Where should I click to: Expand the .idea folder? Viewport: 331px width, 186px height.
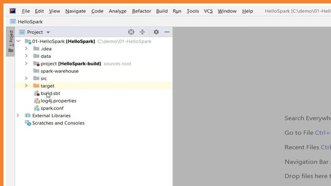click(26, 49)
